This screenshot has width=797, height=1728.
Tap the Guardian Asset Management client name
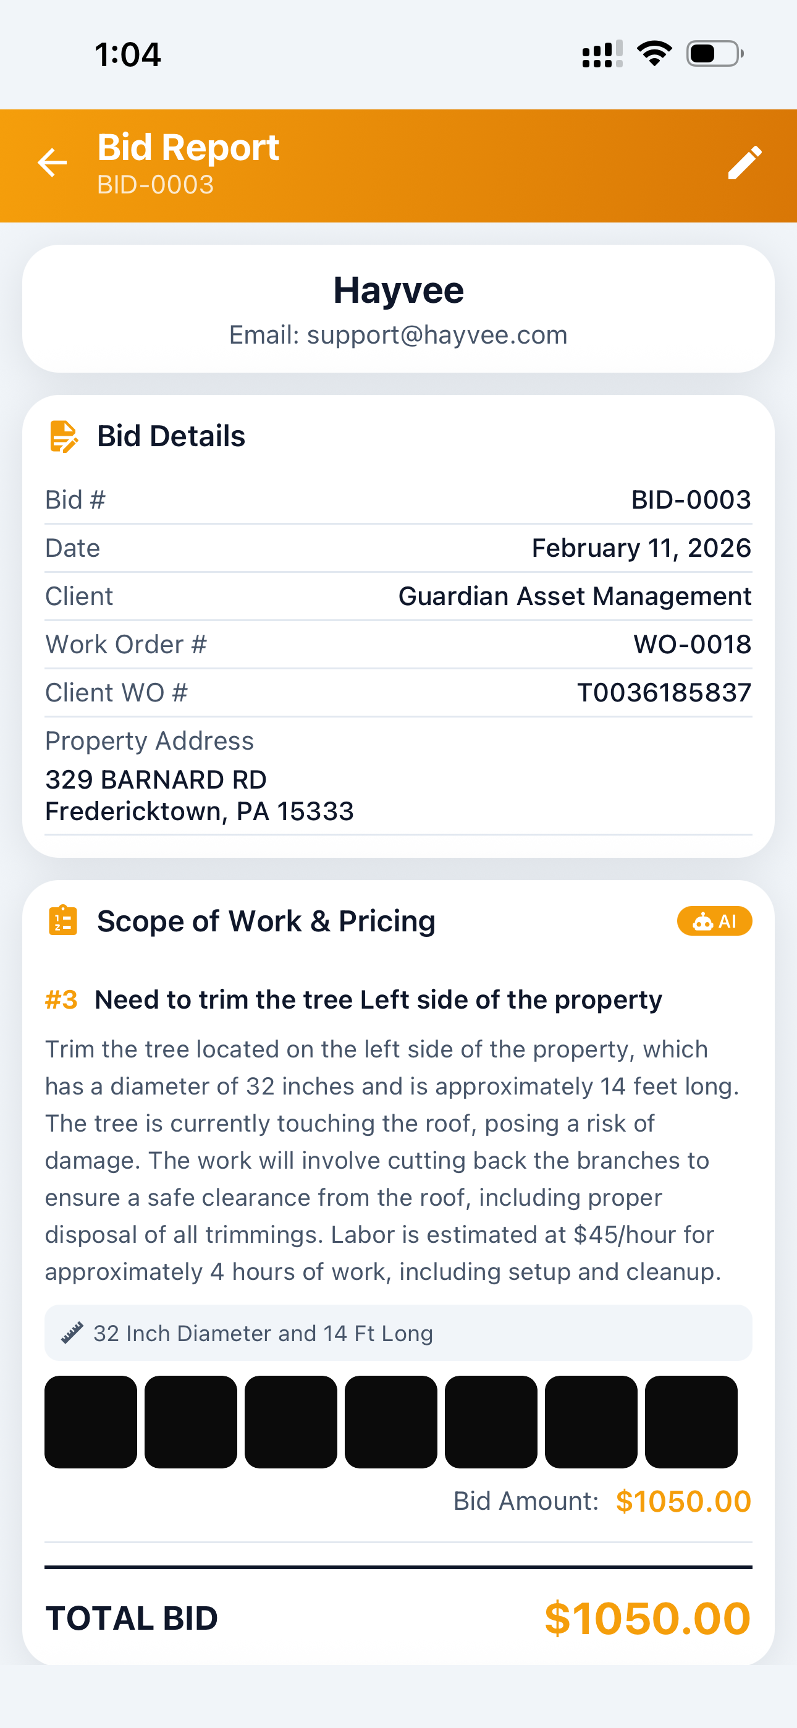click(574, 596)
